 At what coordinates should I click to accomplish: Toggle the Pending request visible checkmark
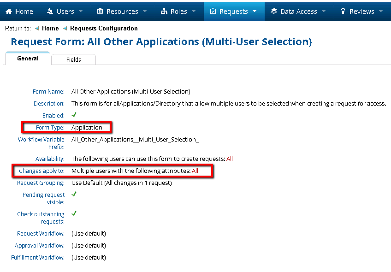tap(74, 195)
